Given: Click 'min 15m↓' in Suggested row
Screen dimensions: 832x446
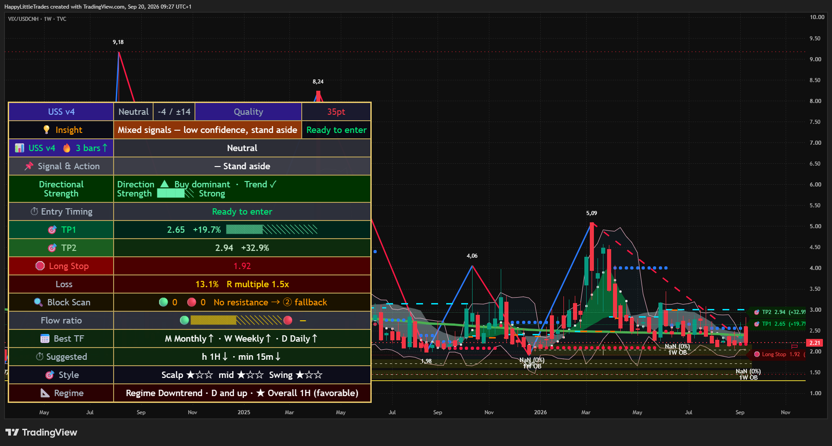Looking at the screenshot, I should [x=260, y=357].
